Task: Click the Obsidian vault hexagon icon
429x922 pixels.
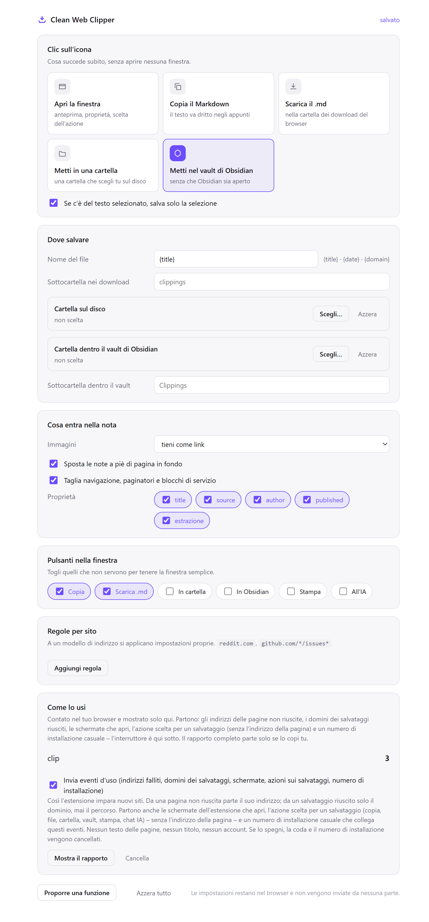Action: click(177, 153)
